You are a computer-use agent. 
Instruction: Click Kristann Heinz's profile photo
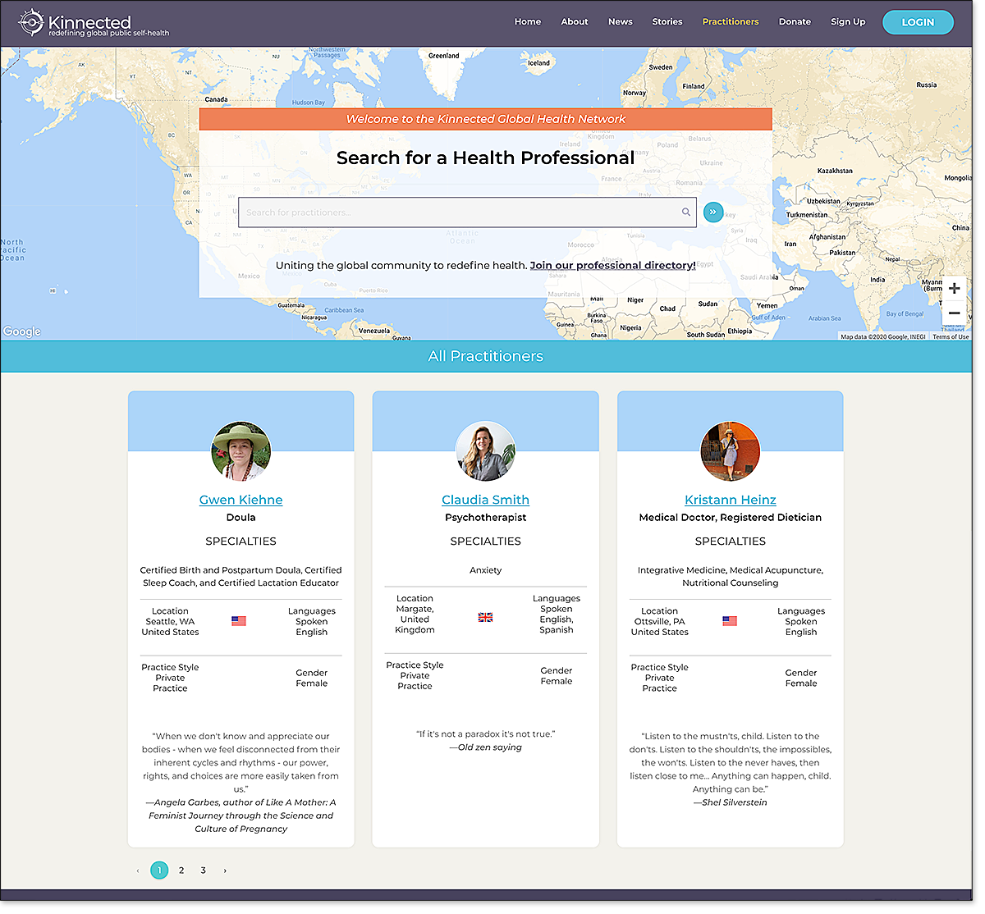point(731,451)
